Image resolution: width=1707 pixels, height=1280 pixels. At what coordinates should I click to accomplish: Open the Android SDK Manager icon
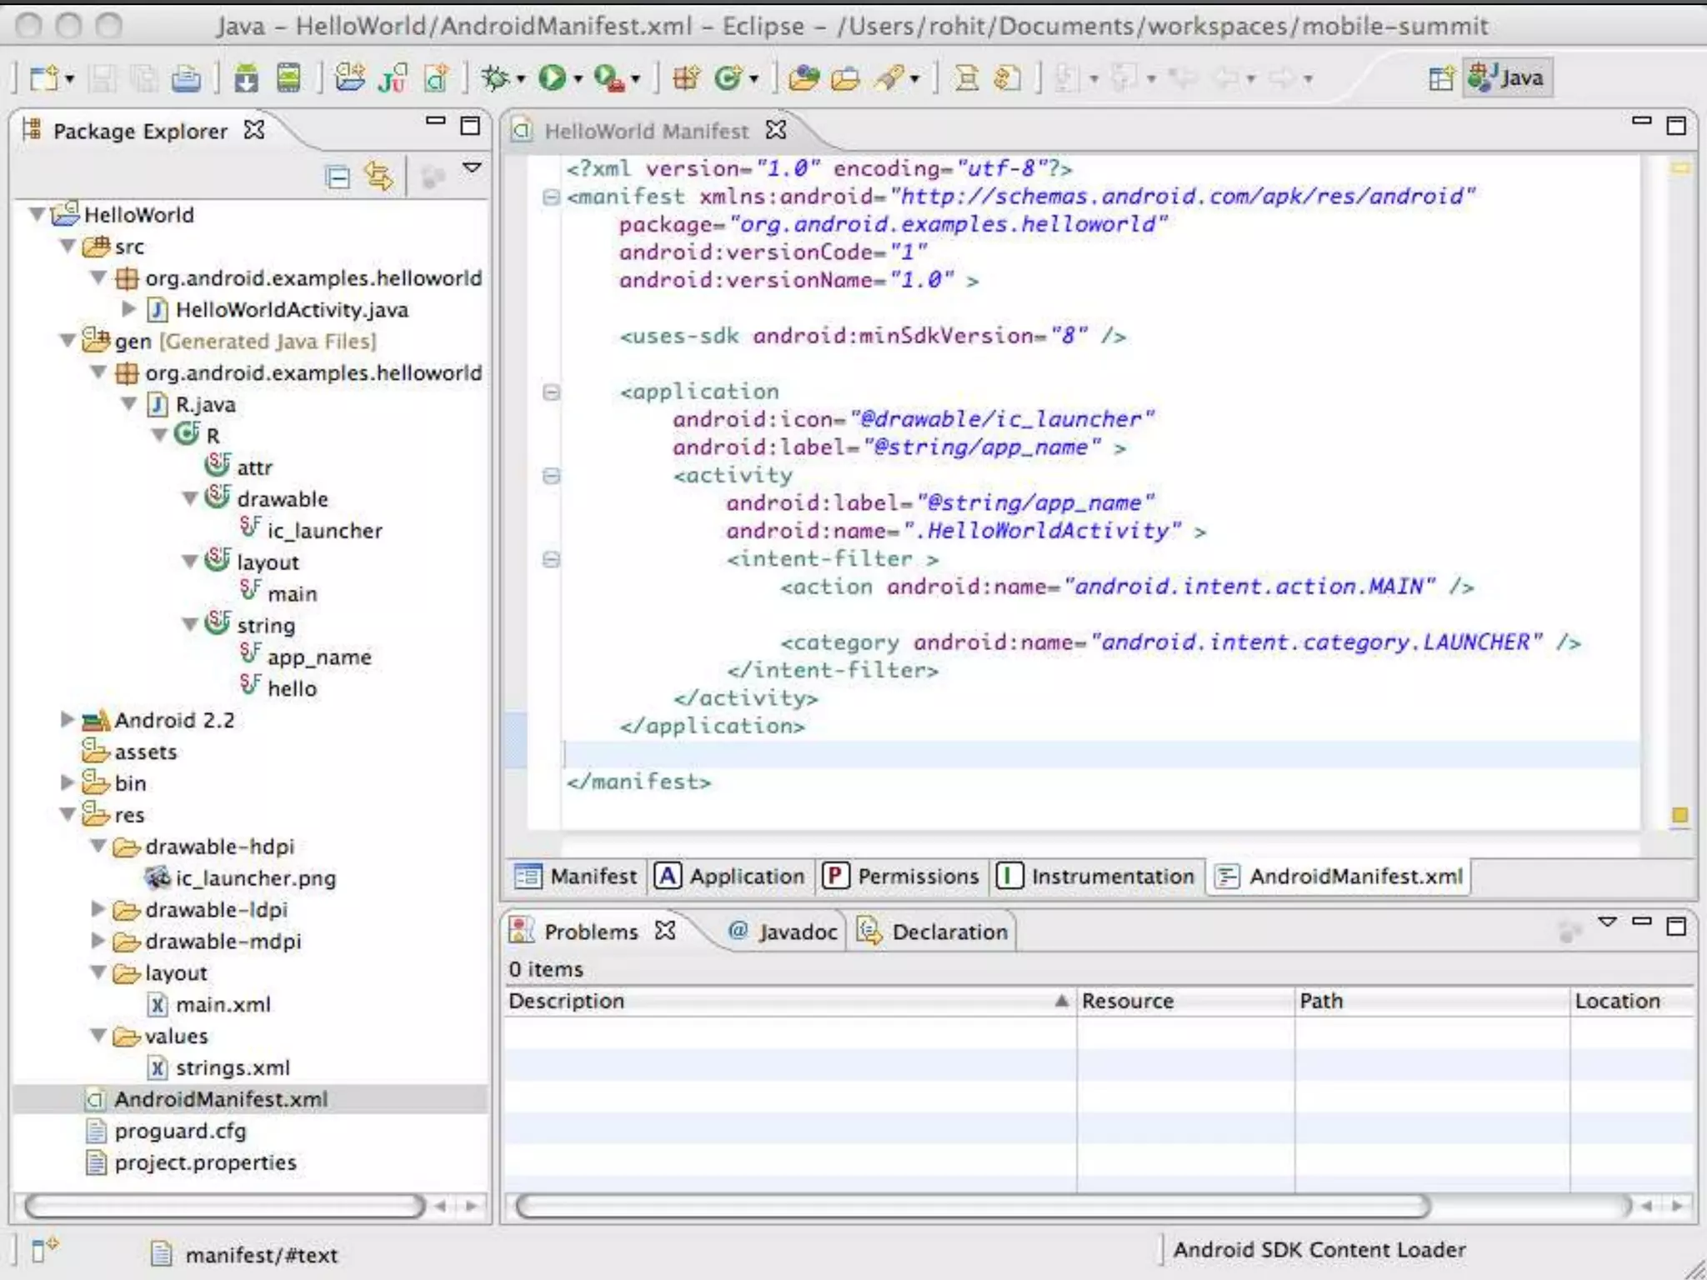[246, 78]
